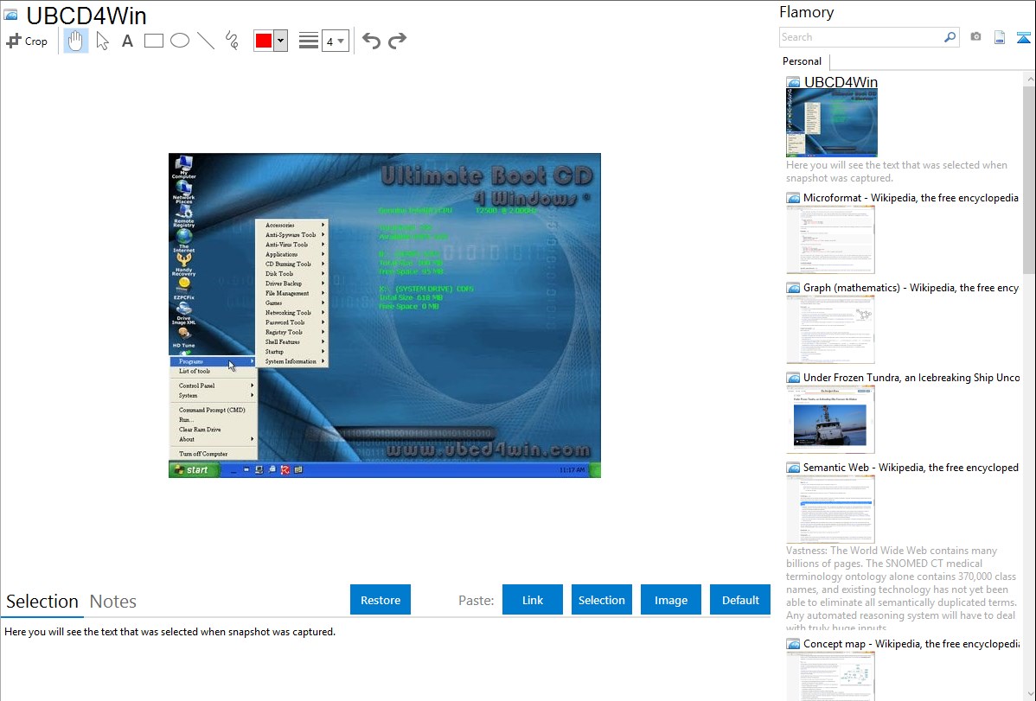1036x701 pixels.
Task: Click the UBCD4Win sidebar entry description text
Action: [897, 171]
